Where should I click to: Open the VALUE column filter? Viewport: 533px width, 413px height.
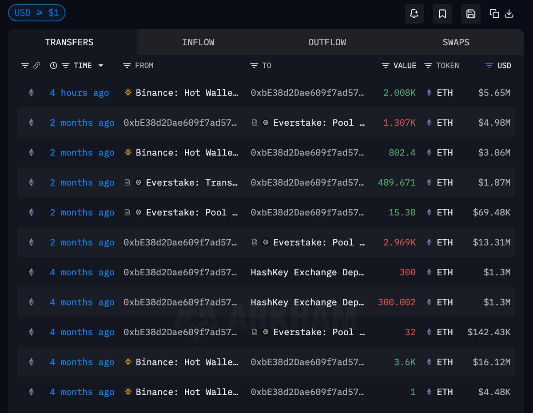click(386, 66)
